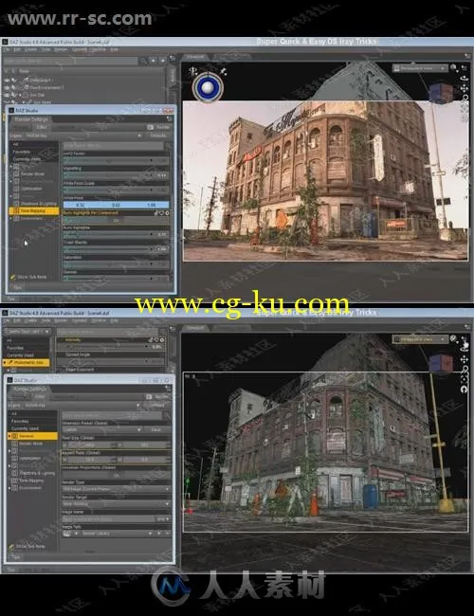The height and width of the screenshot is (616, 474).
Task: Click draw style icon in lower viewport
Action: point(453,338)
